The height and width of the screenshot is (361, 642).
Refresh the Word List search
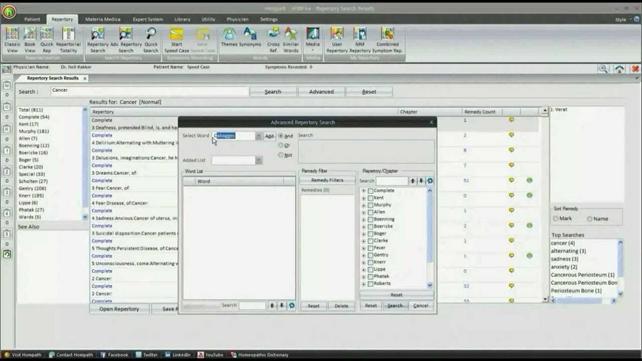(291, 305)
